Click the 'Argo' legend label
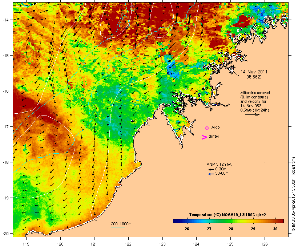The height and width of the screenshot is (247, 298). point(216,127)
